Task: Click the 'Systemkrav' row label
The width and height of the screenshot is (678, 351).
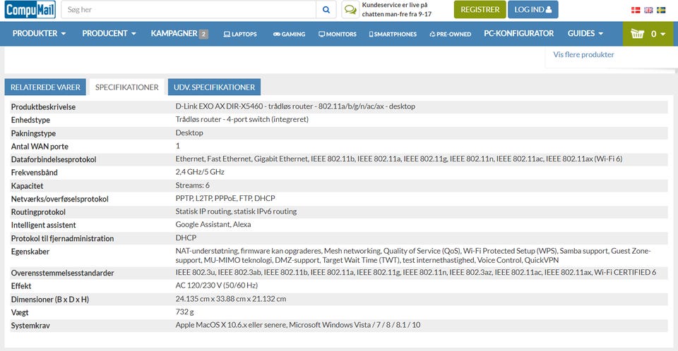Action: (x=30, y=326)
